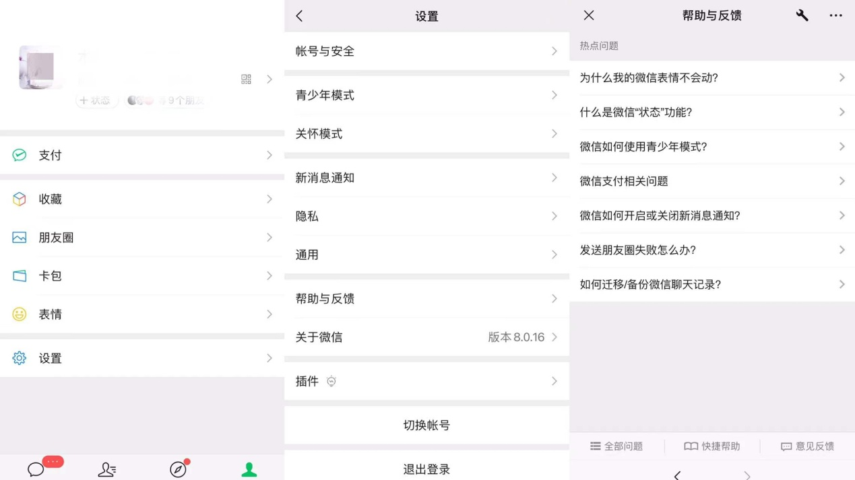Tap the colorful Favorites (收藏) cube icon

point(20,199)
